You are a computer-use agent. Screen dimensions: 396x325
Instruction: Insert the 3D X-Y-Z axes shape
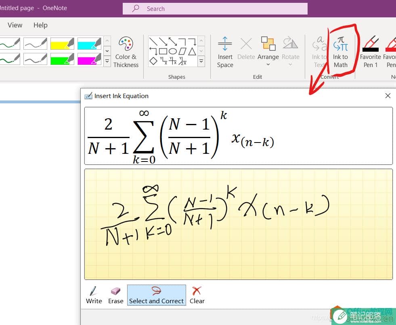click(182, 61)
